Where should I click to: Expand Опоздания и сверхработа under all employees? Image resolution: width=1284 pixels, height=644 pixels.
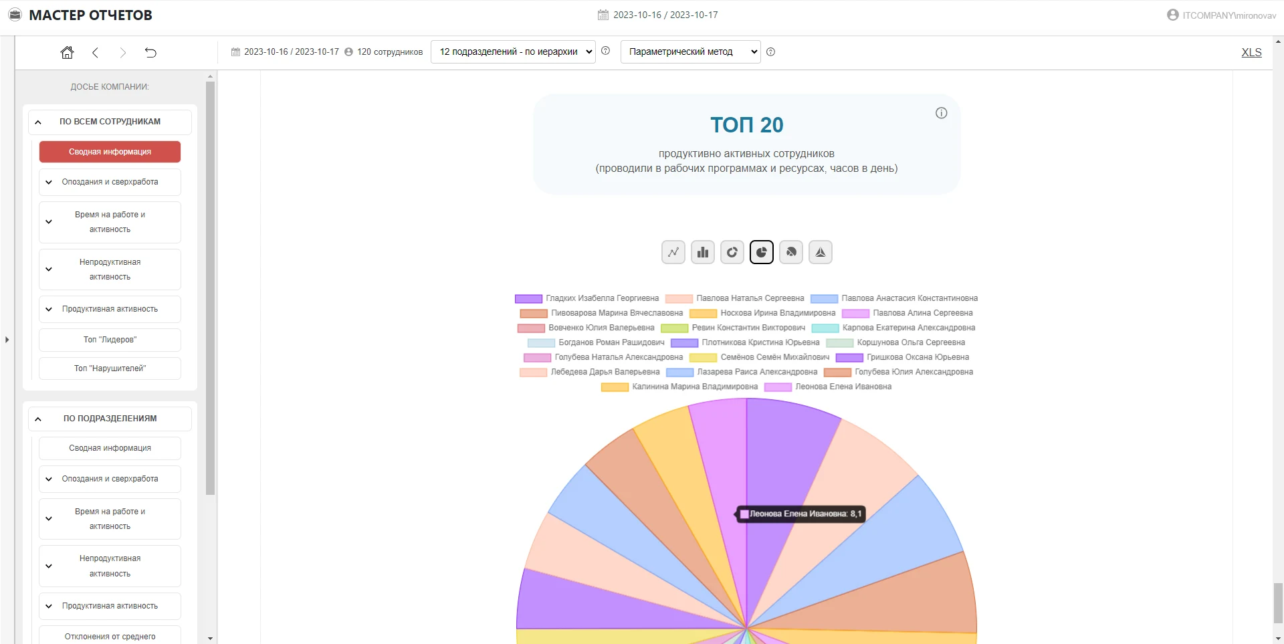pyautogui.click(x=110, y=182)
